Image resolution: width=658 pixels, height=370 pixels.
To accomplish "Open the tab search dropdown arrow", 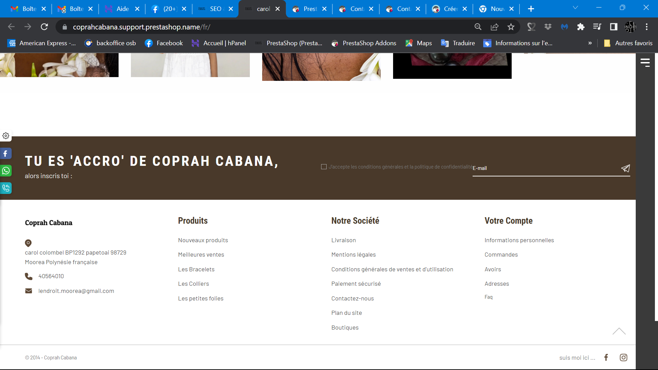I will pyautogui.click(x=575, y=8).
